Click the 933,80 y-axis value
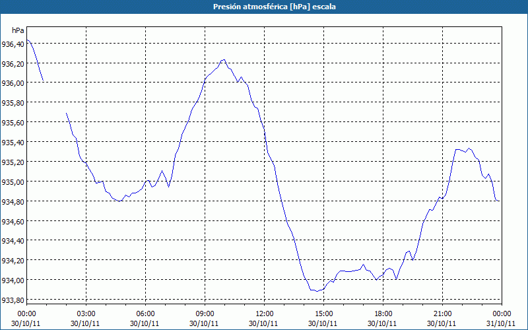Screen dimensions: 528x330 click(13, 300)
